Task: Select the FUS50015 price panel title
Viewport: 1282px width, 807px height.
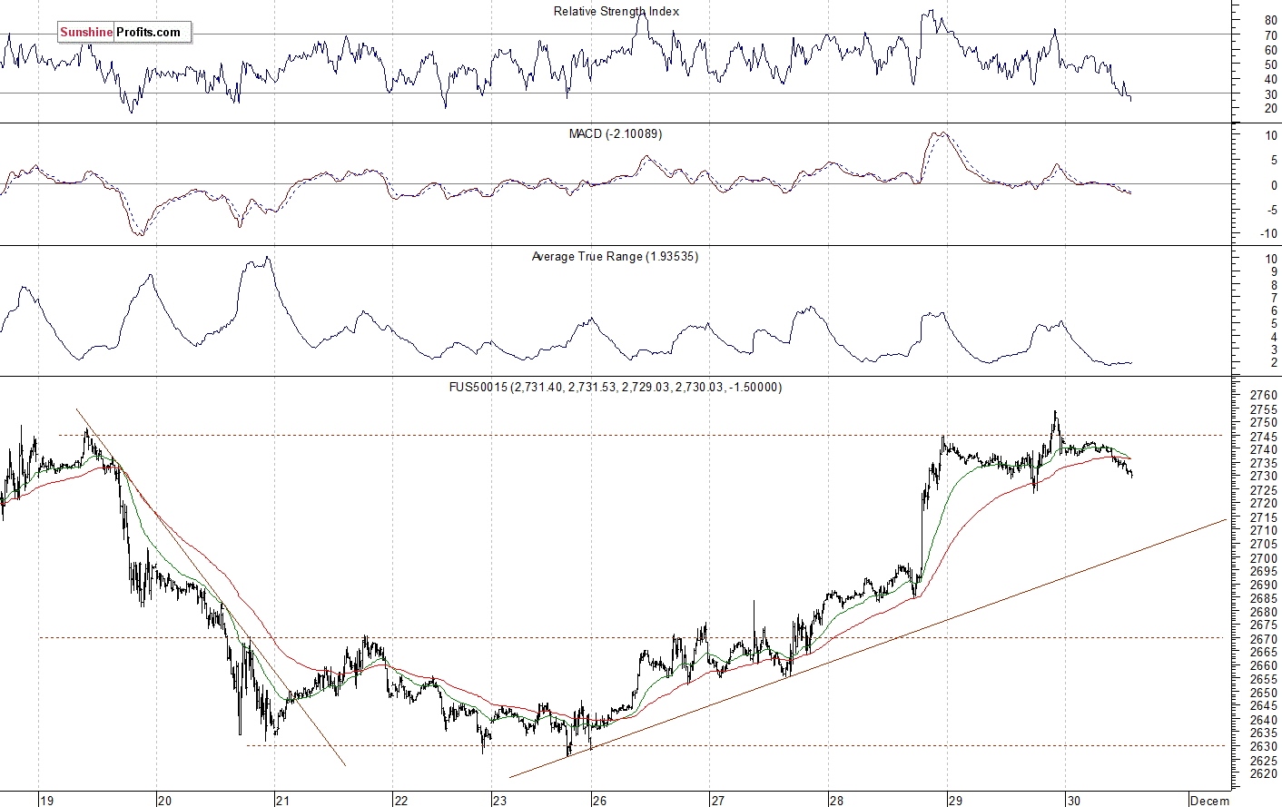Action: (x=615, y=387)
